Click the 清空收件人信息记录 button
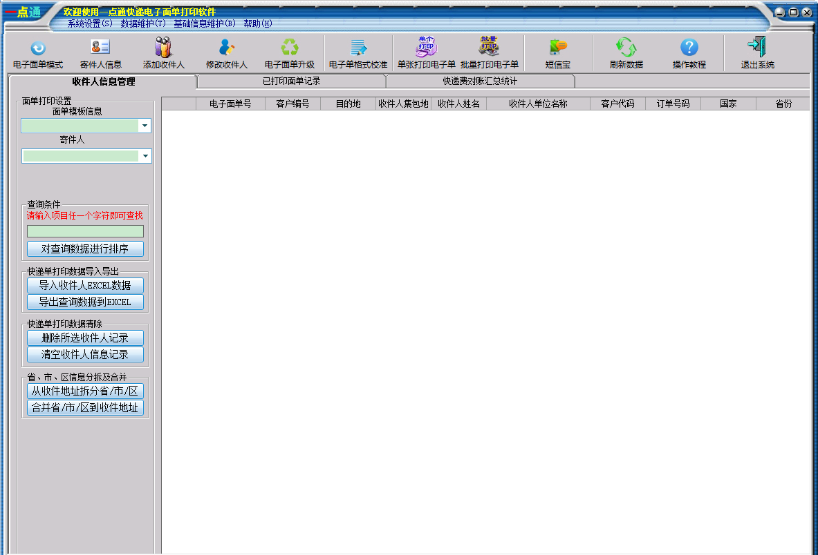818x555 pixels. click(85, 355)
